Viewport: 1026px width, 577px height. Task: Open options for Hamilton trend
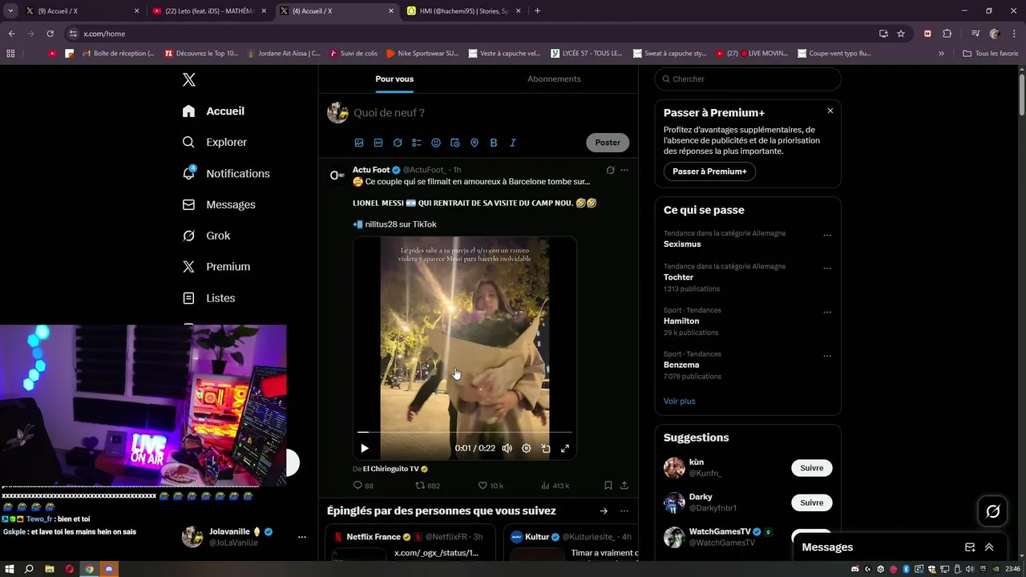[x=827, y=313]
